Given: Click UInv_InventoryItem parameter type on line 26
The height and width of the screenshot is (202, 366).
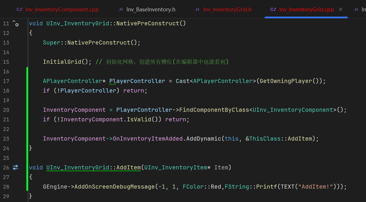Looking at the screenshot, I should [176, 167].
